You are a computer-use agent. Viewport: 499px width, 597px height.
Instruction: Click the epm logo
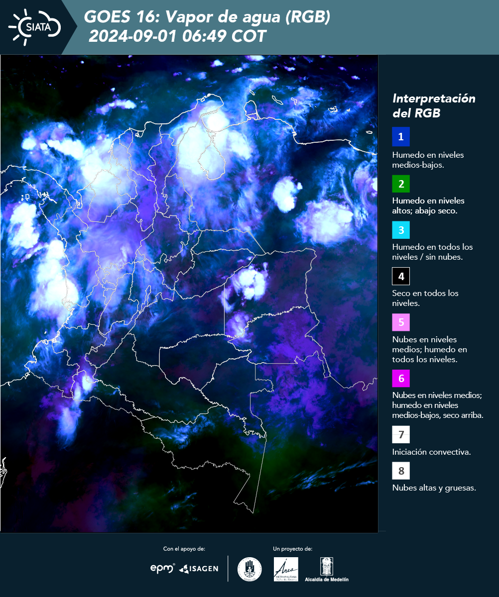coord(162,568)
